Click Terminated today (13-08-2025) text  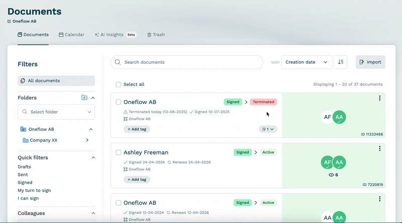[158, 112]
